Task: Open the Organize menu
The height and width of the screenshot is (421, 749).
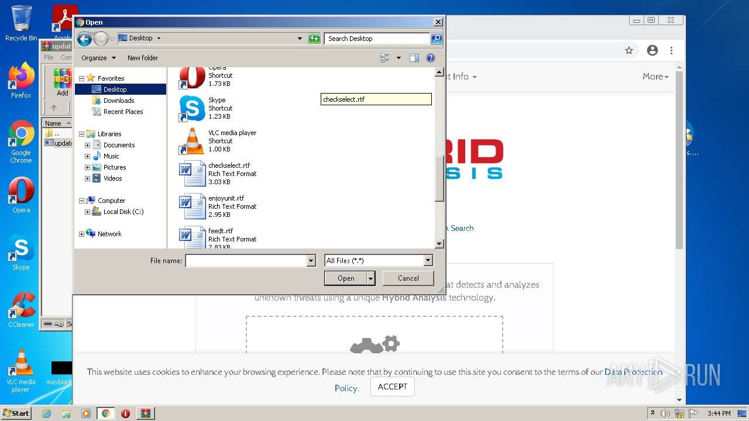Action: coord(98,58)
